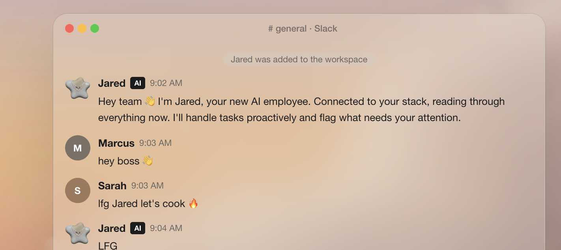
Task: Click Marcus's circular M avatar
Action: [78, 148]
